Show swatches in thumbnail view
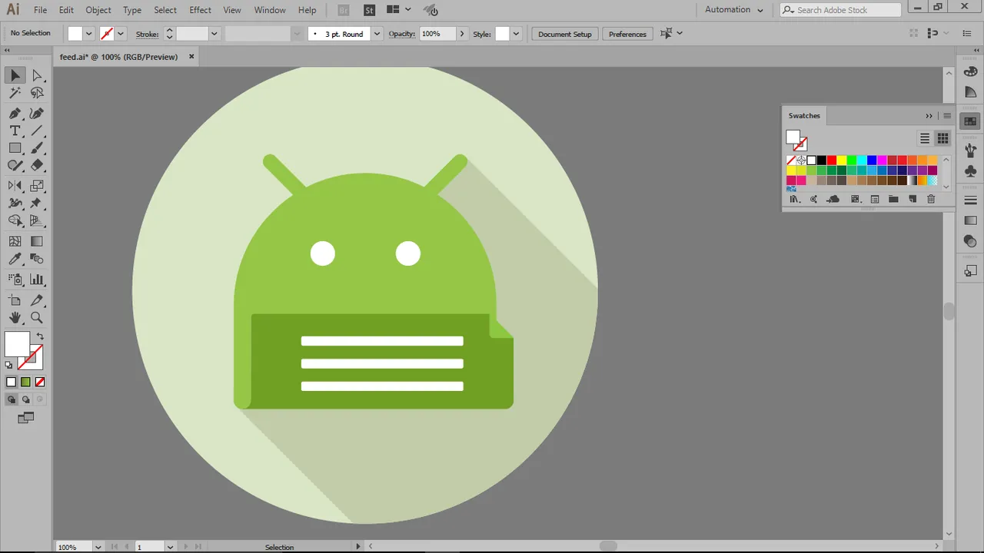The height and width of the screenshot is (553, 984). click(942, 138)
